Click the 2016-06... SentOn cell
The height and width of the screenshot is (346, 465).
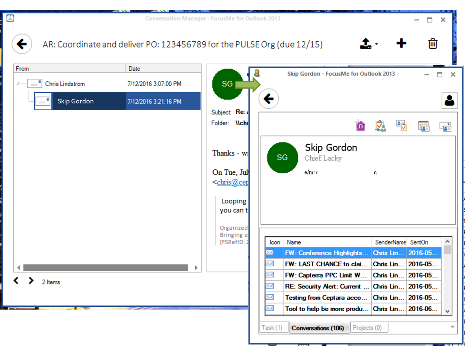(x=424, y=309)
